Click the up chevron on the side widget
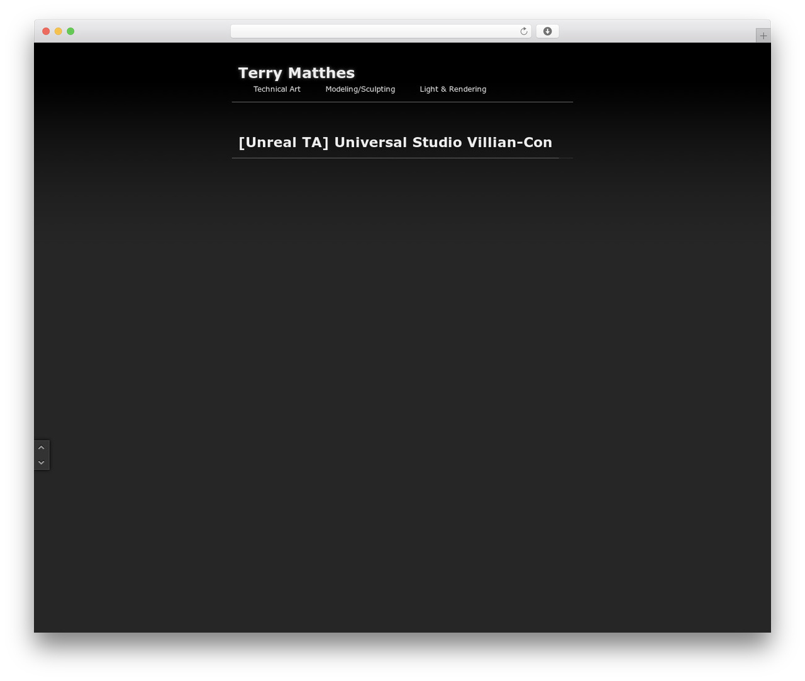Viewport: 805px width, 681px height. [x=42, y=447]
